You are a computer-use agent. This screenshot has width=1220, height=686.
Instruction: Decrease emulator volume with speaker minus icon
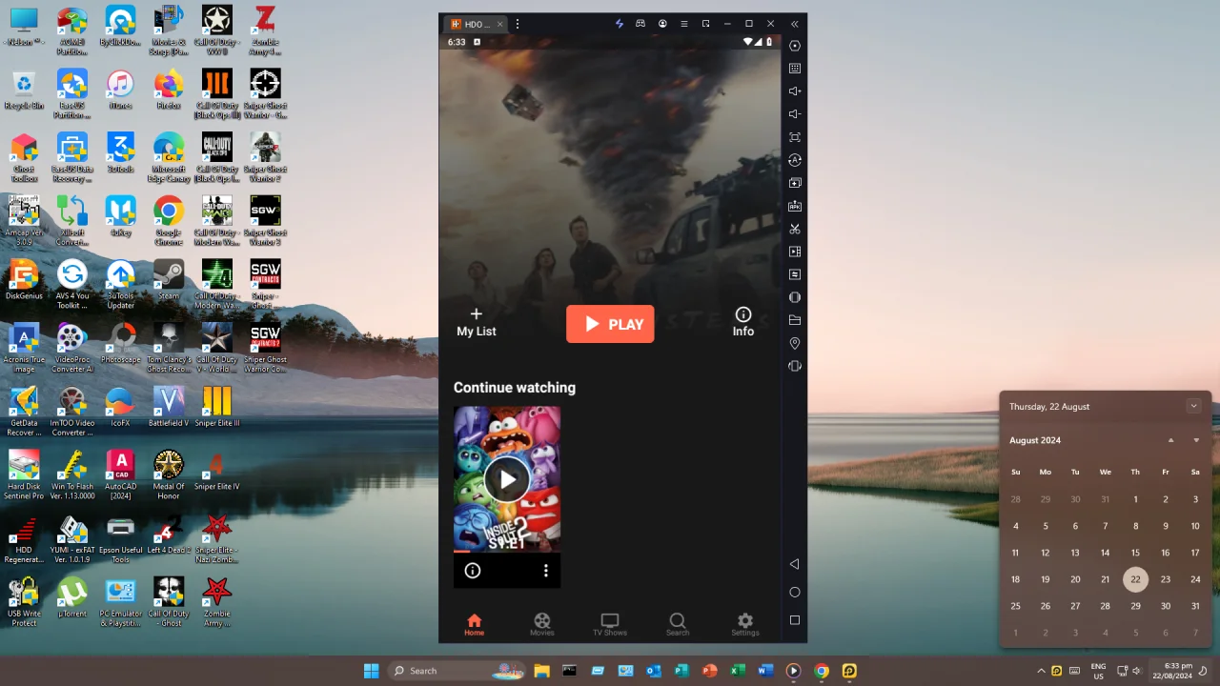click(795, 114)
